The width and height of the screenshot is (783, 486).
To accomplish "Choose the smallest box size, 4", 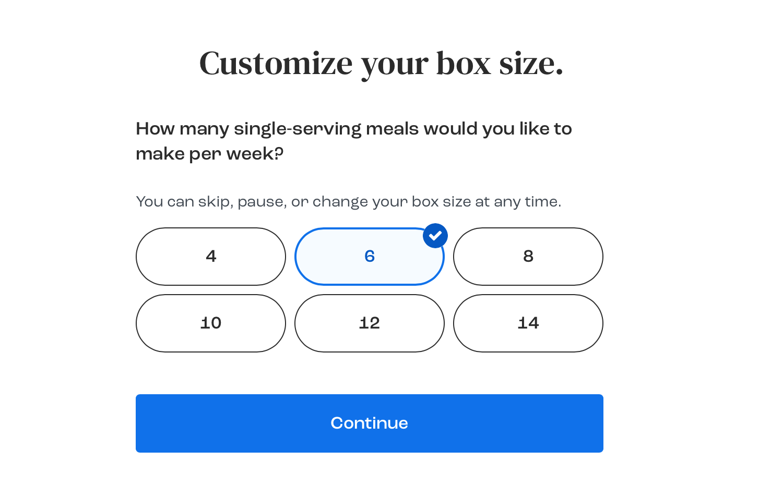I will 211,257.
